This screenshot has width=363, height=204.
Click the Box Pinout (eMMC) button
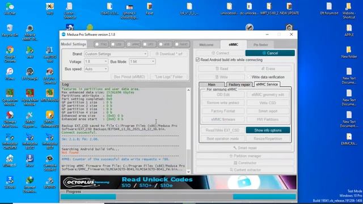[129, 76]
